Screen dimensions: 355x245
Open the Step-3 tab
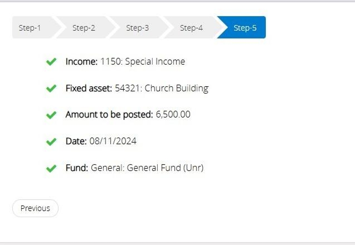click(137, 28)
